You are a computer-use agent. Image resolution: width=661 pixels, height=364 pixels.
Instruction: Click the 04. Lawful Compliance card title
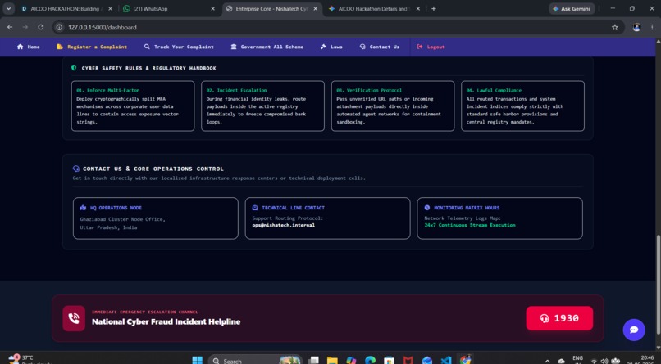(494, 90)
